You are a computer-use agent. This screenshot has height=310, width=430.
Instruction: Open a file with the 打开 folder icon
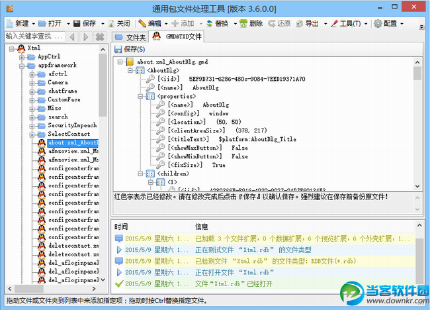click(x=42, y=24)
